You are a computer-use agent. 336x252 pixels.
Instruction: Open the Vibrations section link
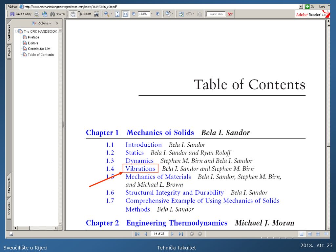pos(140,169)
